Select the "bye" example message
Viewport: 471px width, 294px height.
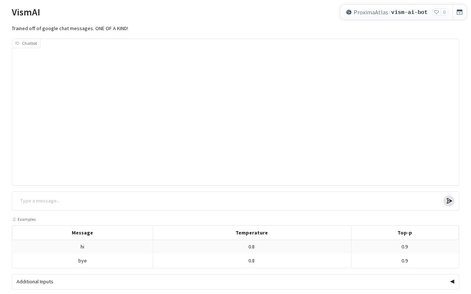tap(82, 261)
